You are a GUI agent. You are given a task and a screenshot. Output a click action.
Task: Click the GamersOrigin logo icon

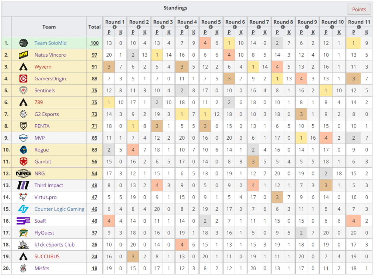point(23,79)
